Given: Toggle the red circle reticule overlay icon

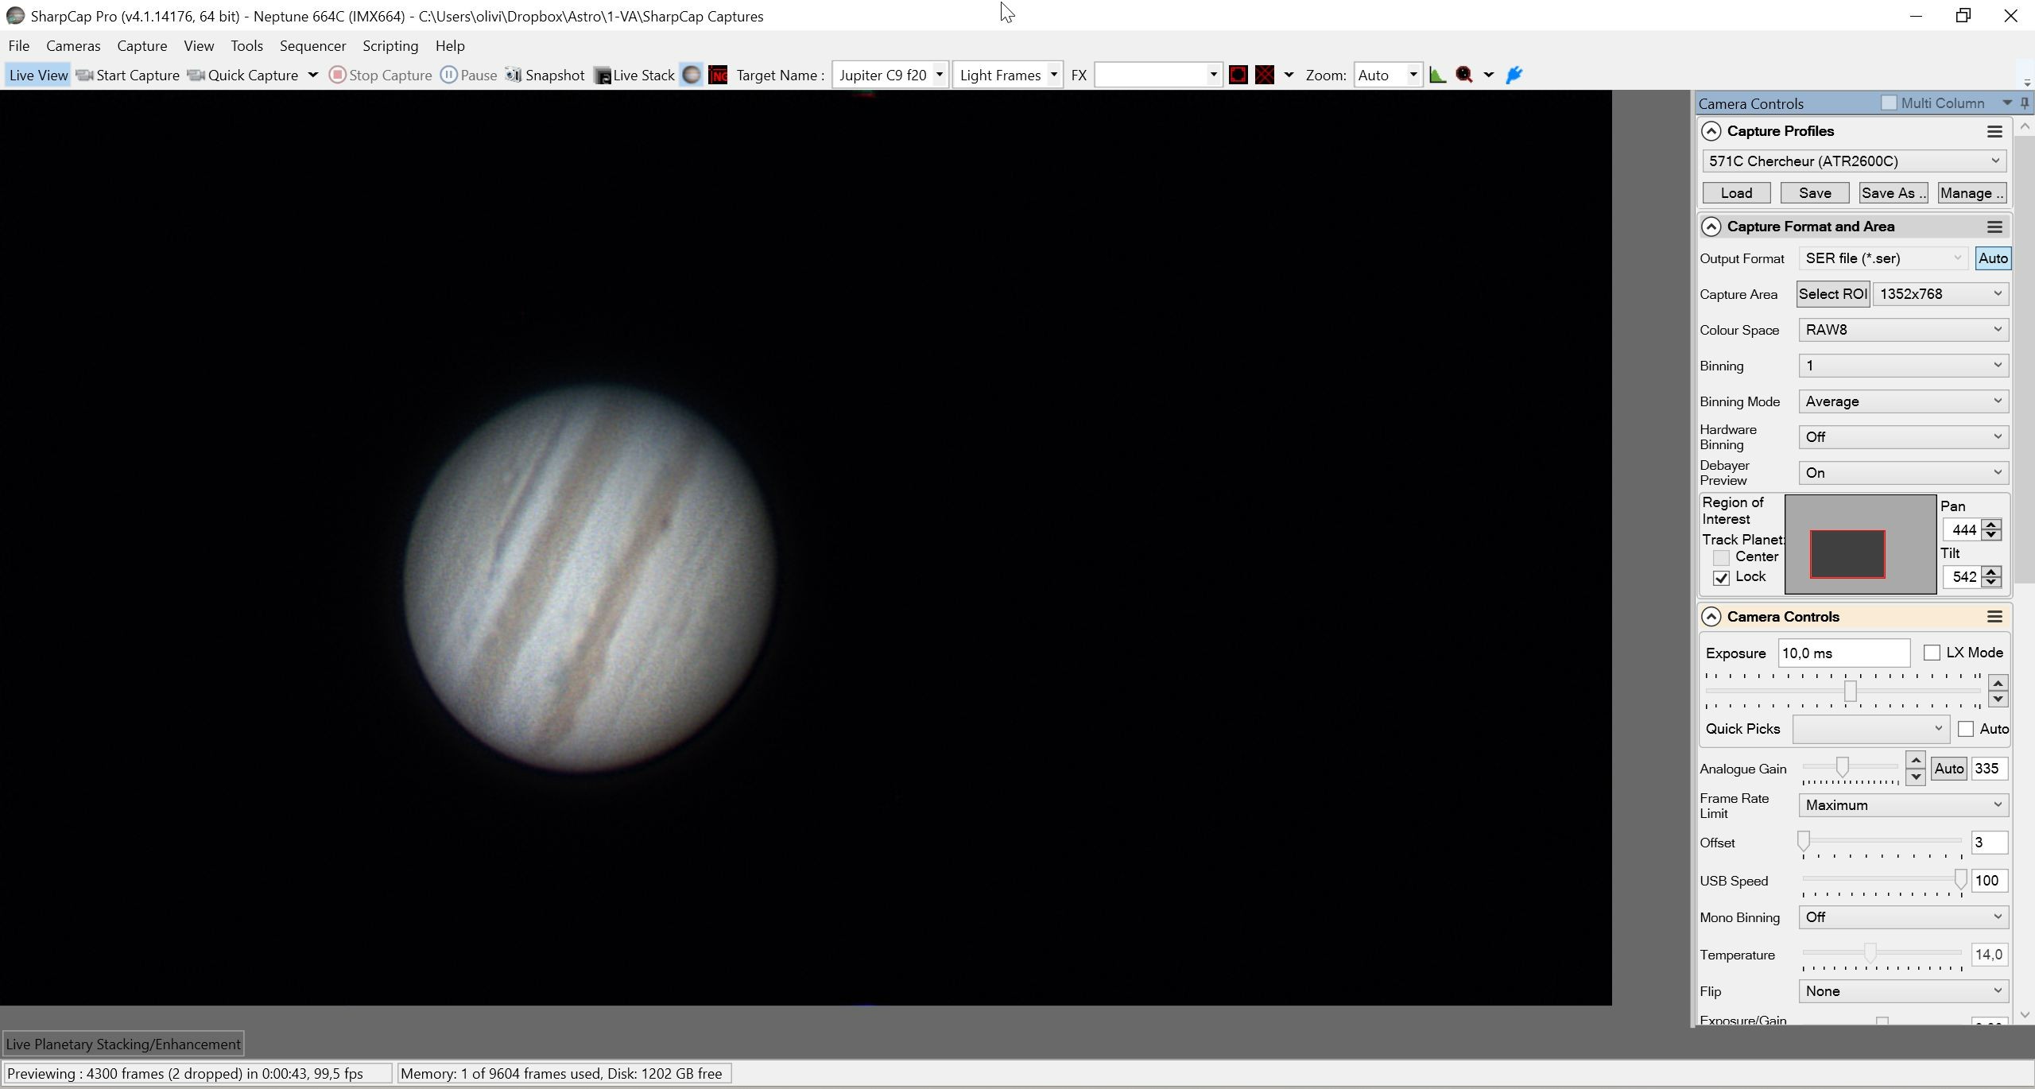Looking at the screenshot, I should tap(1238, 75).
